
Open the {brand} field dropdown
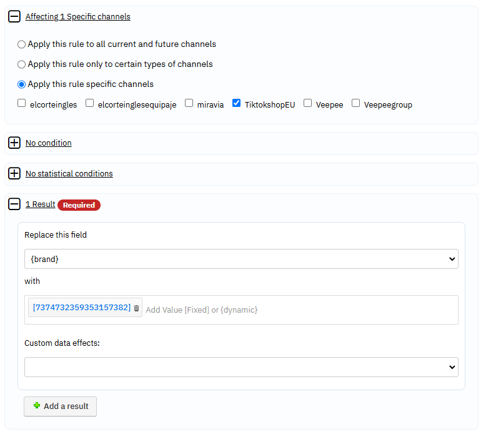point(241,259)
